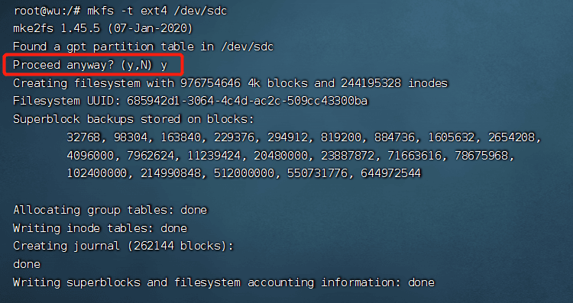Screen dimensions: 573x303
Task: Click the mke2fs 1.45.5 version line
Action: (102, 28)
